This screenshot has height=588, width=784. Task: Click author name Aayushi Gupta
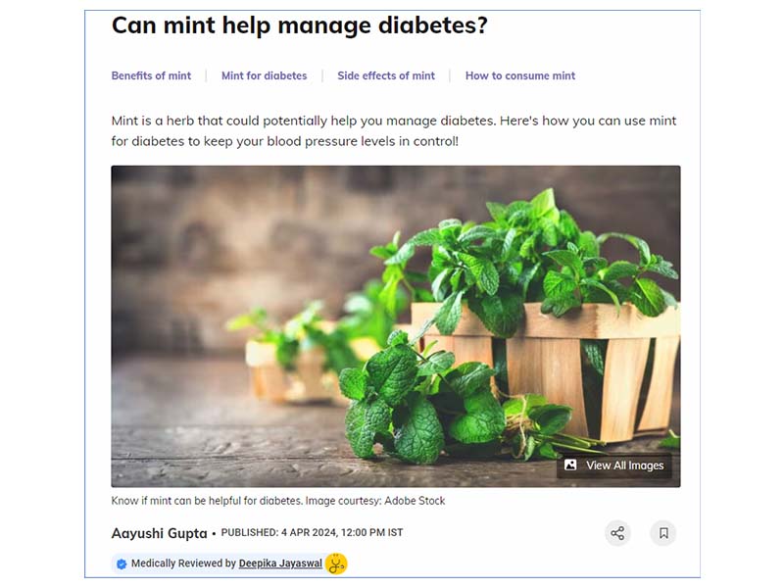(x=159, y=533)
